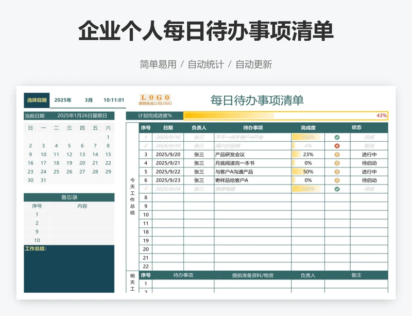Click the 进行中 status in row 3

(369, 155)
